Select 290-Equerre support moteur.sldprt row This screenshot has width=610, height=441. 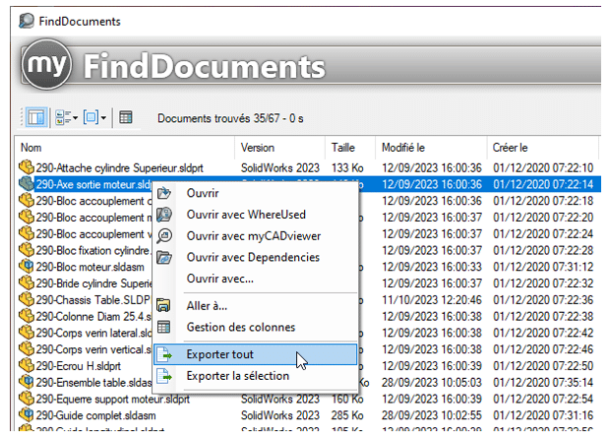(309, 400)
